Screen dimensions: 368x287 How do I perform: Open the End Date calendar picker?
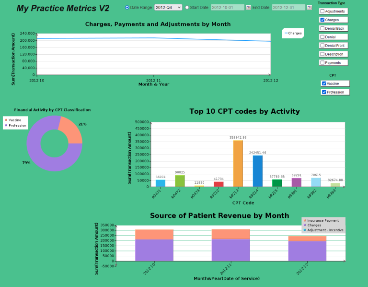309,8
